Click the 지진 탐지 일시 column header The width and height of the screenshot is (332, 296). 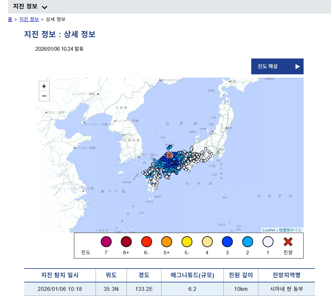pyautogui.click(x=60, y=275)
